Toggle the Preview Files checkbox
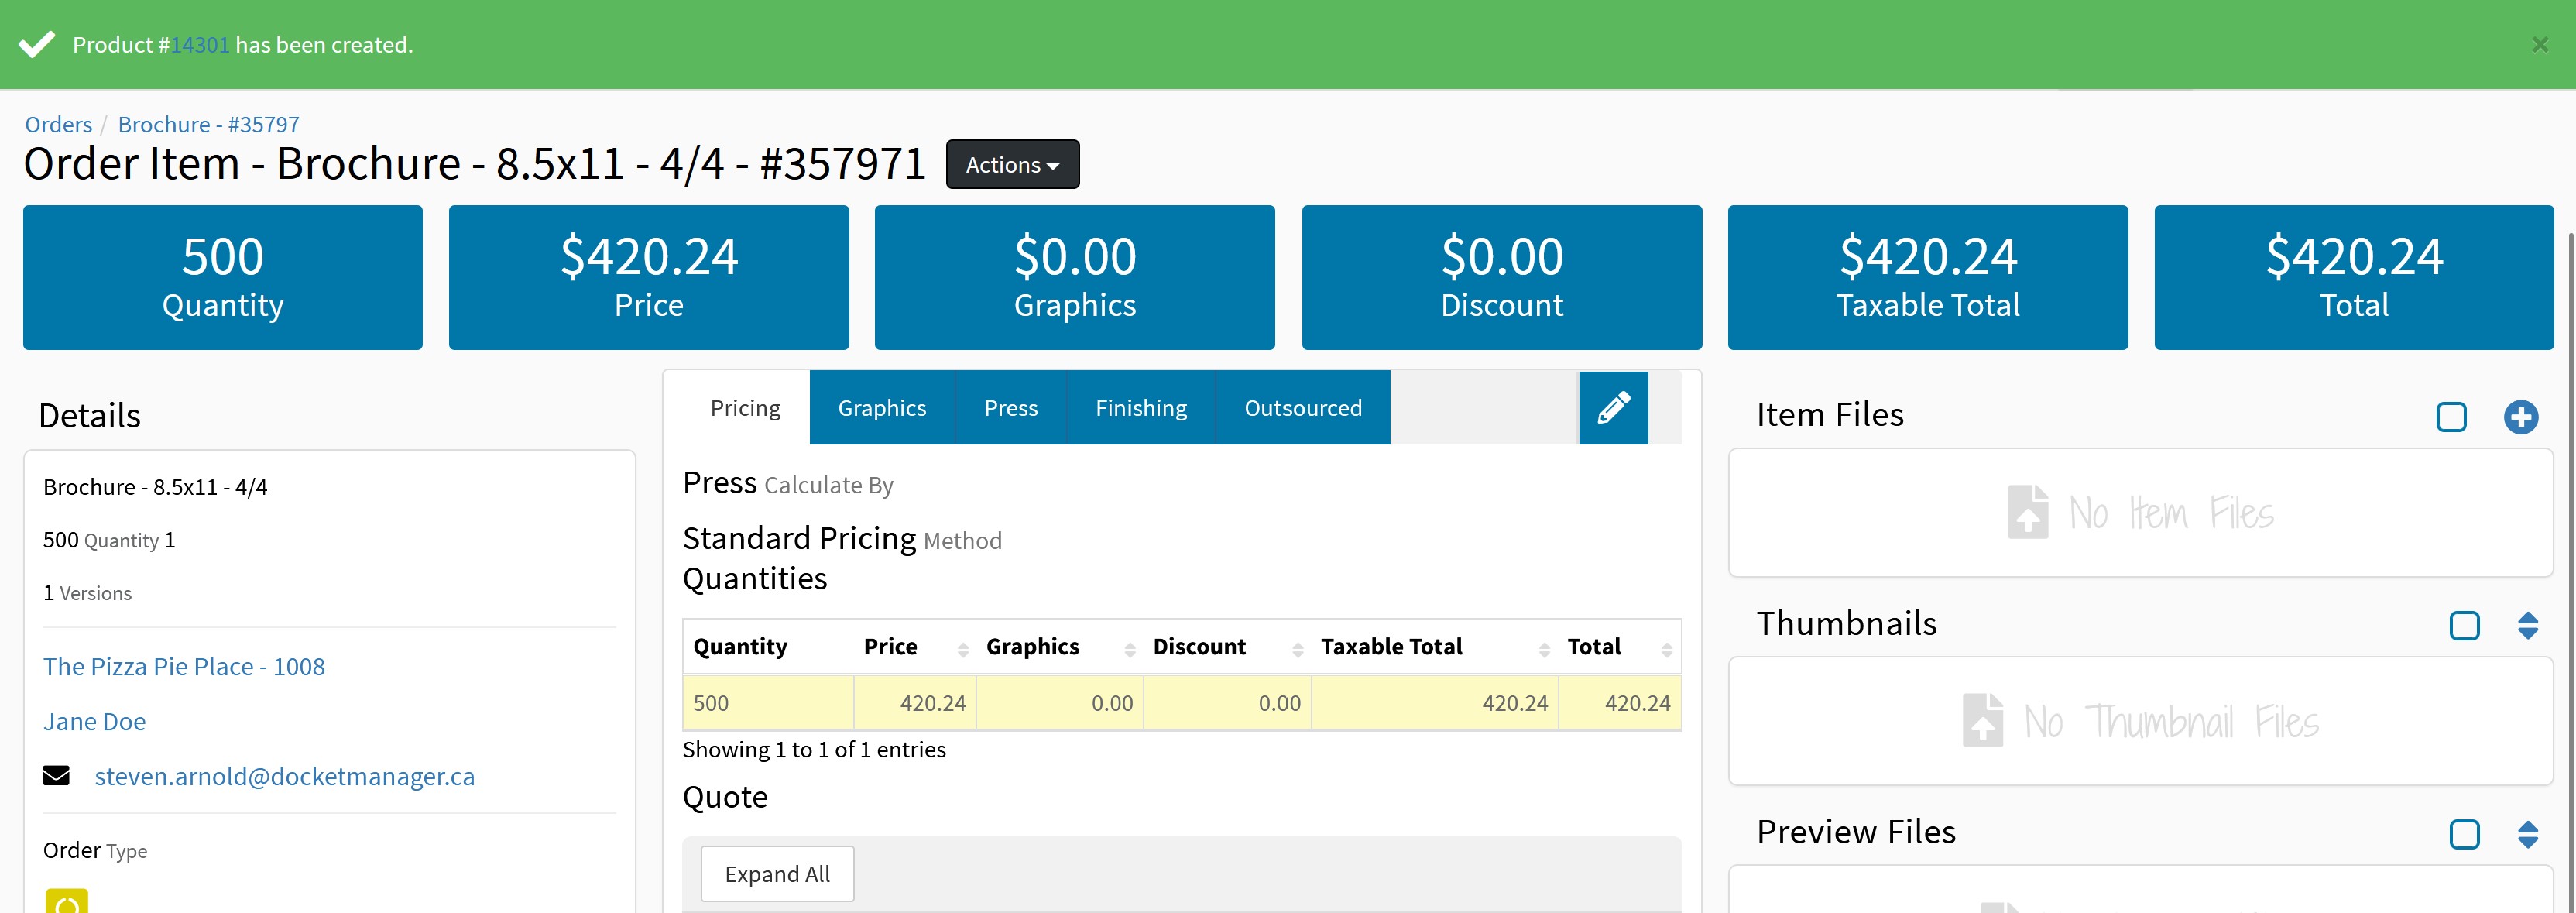Viewport: 2576px width, 913px height. pyautogui.click(x=2464, y=834)
